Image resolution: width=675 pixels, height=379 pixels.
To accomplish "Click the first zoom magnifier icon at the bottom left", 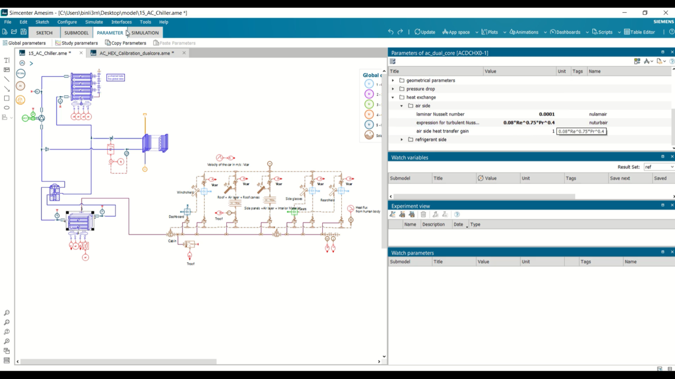I will (x=7, y=313).
